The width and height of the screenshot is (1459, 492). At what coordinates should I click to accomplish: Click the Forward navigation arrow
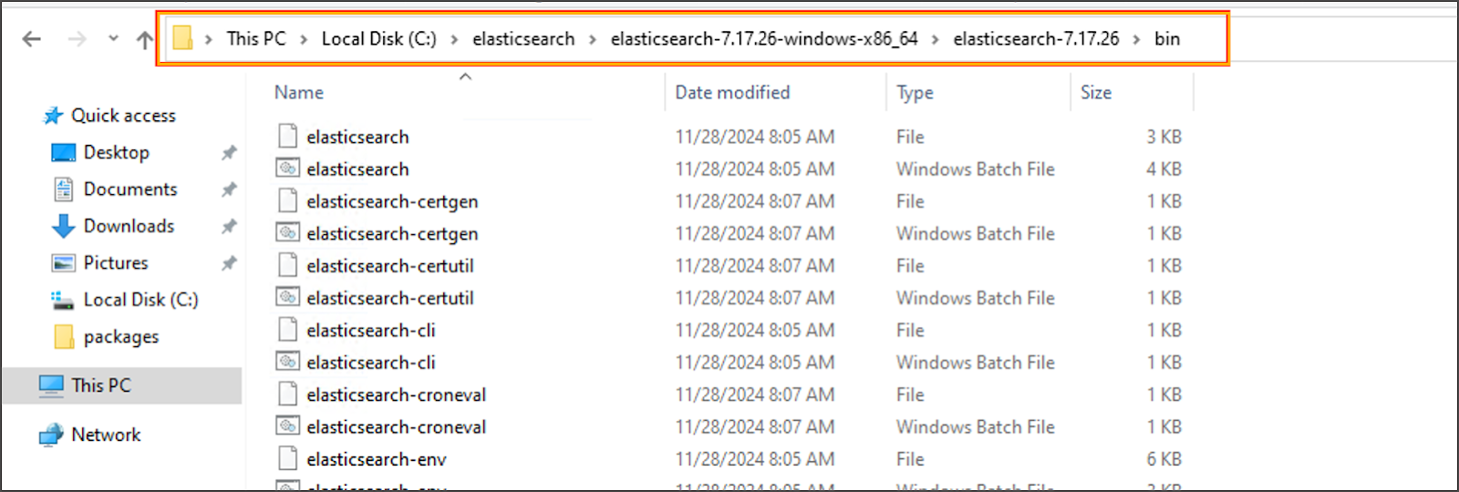point(78,39)
